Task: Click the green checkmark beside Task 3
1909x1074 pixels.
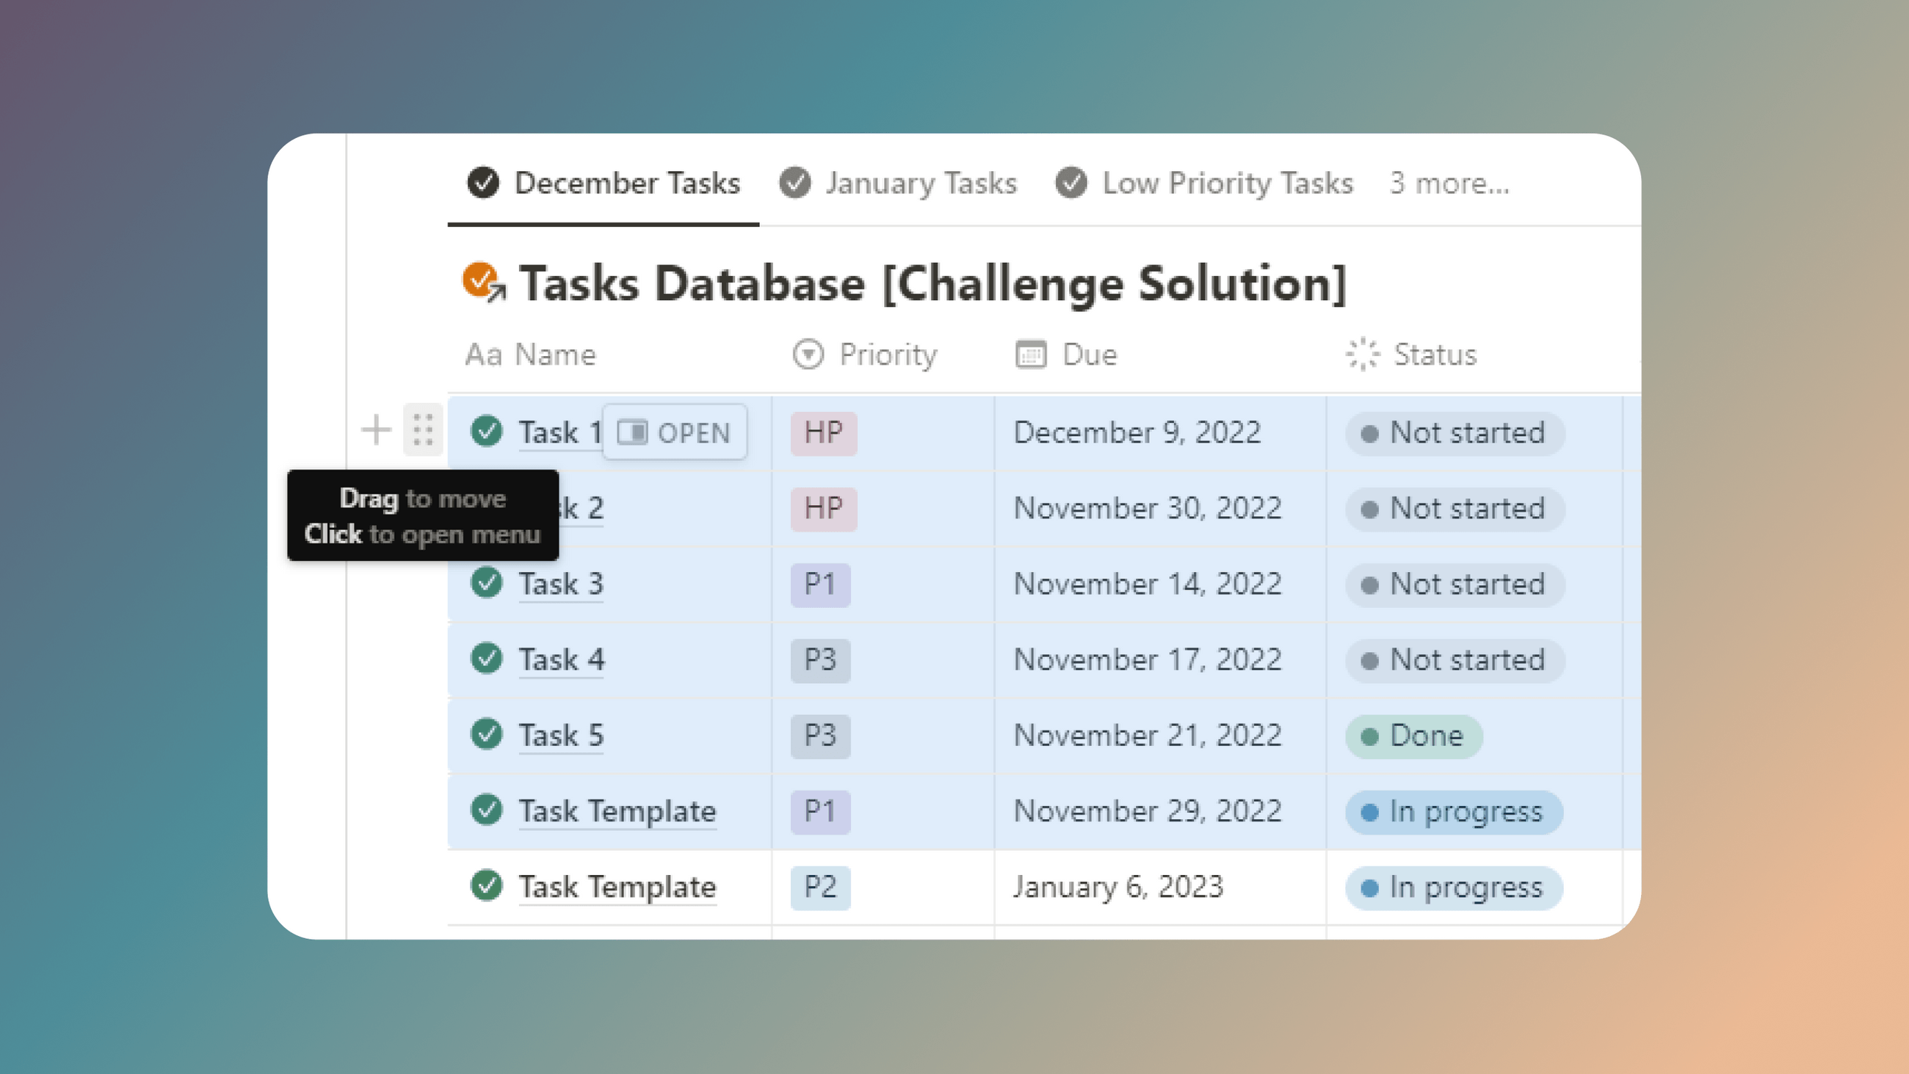Action: point(486,584)
